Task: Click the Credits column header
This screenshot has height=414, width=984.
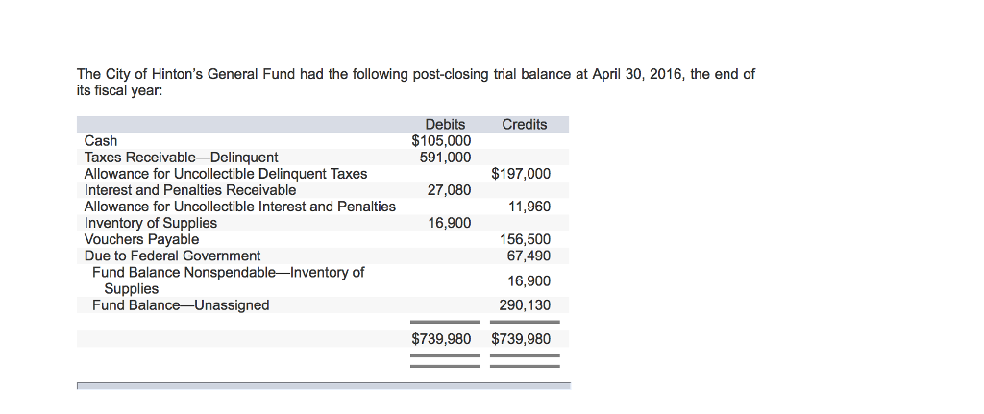Action: click(524, 125)
